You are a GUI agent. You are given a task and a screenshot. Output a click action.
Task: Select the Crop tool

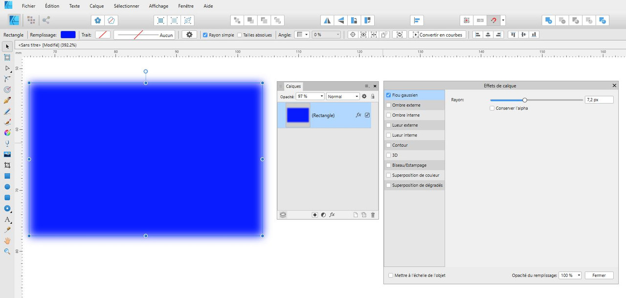tap(7, 165)
